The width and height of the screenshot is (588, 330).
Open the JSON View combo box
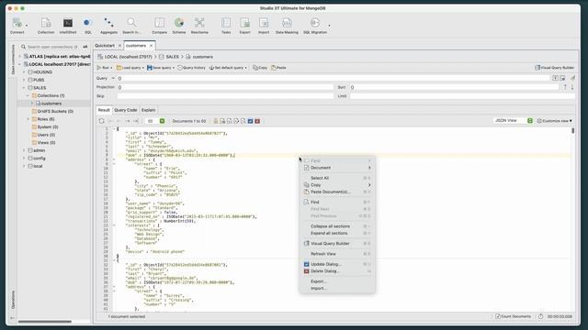[x=513, y=120]
